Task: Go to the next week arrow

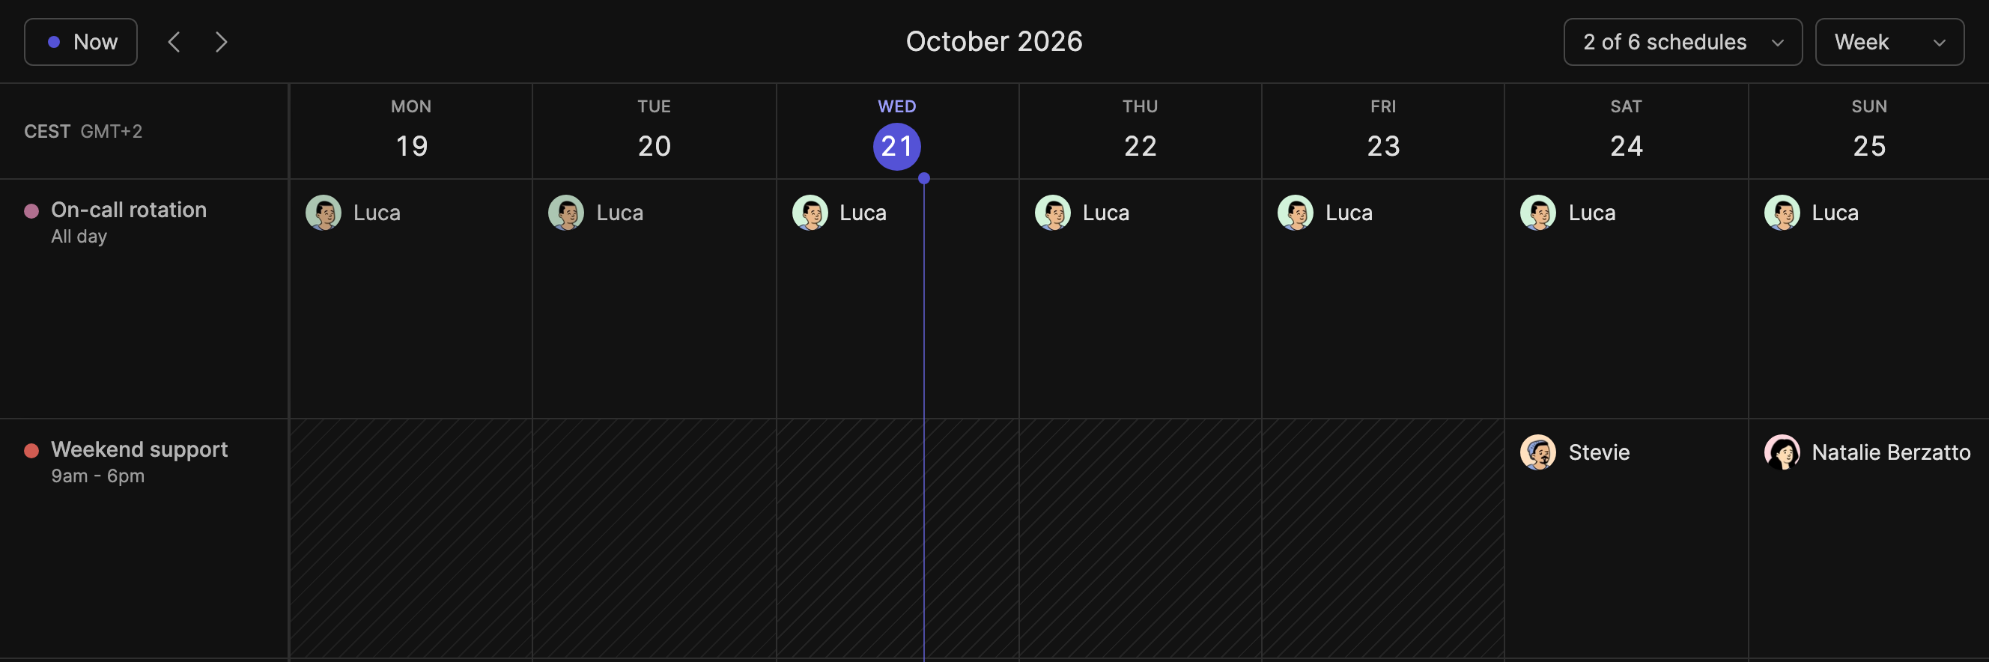Action: tap(221, 42)
